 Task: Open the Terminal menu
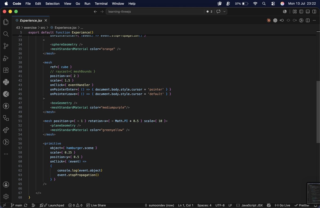pos(101,3)
